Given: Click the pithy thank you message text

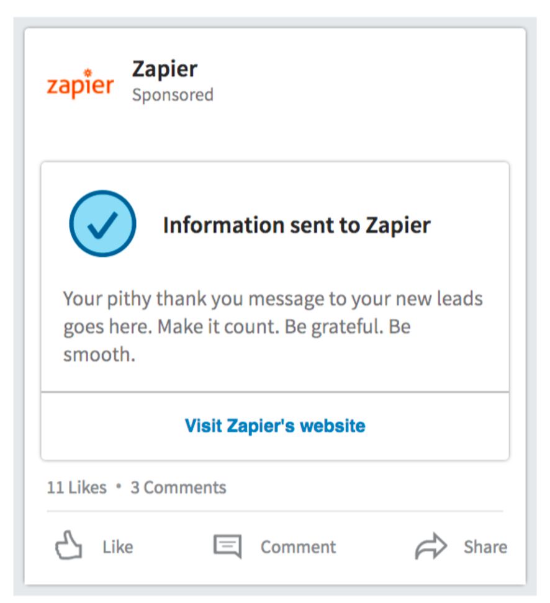Looking at the screenshot, I should coord(273,327).
